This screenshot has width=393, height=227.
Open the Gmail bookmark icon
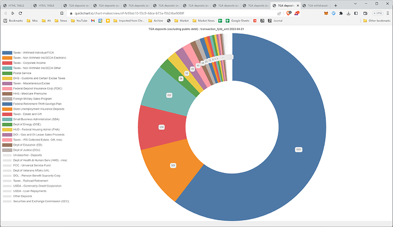coord(93,21)
